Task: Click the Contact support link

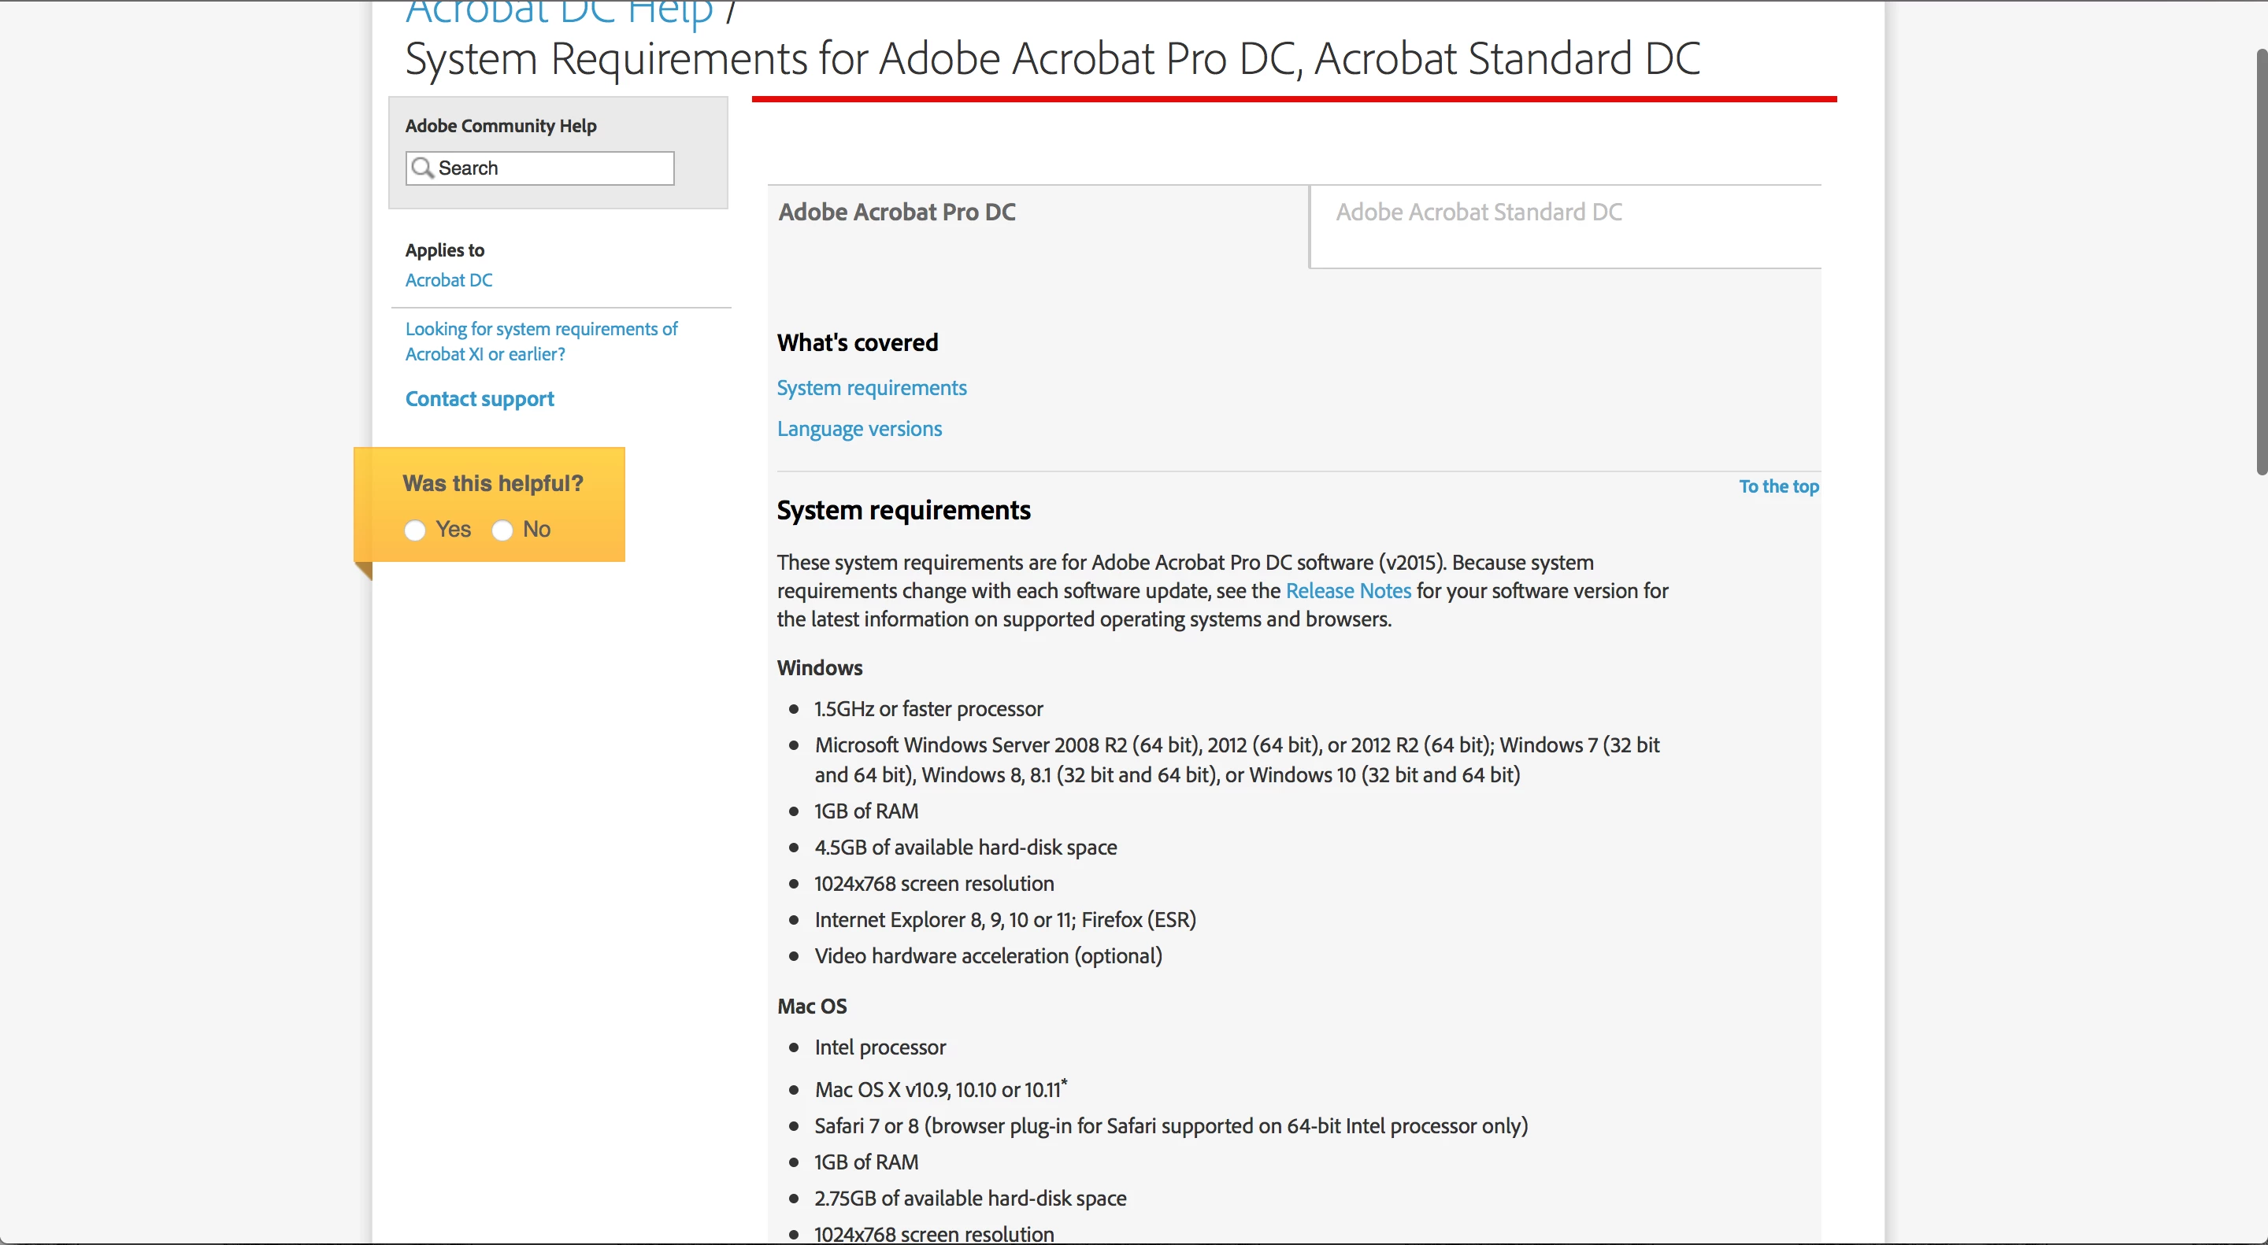Action: pyautogui.click(x=479, y=398)
